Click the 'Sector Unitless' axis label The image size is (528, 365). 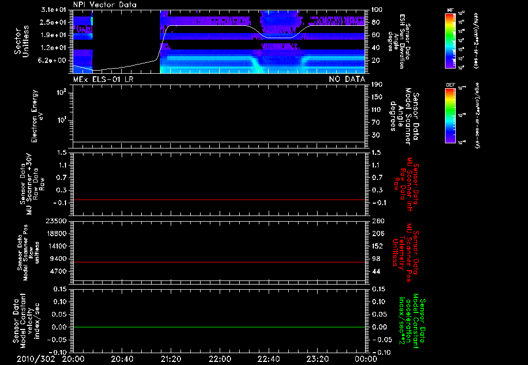[x=22, y=41]
